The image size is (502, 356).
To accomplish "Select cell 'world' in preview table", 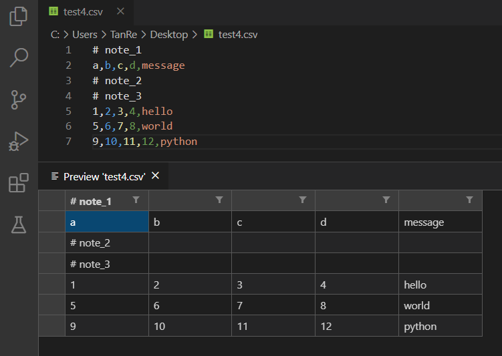I will point(441,305).
